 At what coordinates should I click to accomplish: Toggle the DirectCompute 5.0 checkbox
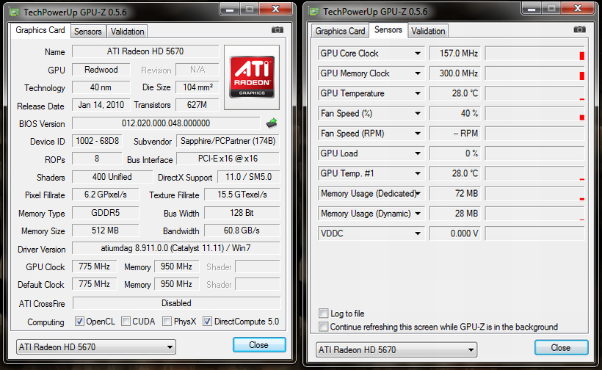pos(207,322)
